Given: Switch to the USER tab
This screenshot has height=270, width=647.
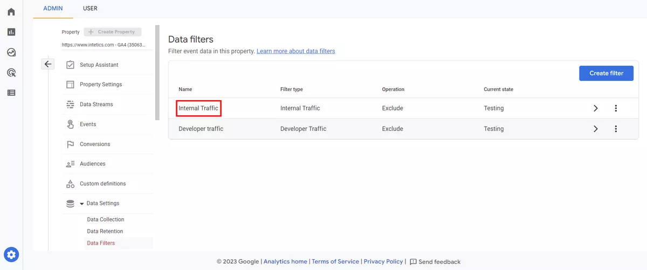Looking at the screenshot, I should 90,8.
